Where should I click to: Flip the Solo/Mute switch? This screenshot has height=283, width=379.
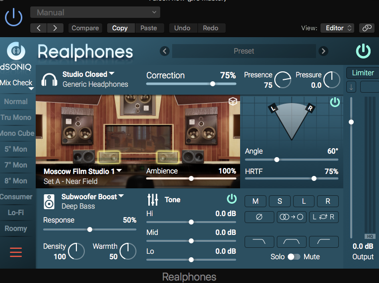294,257
